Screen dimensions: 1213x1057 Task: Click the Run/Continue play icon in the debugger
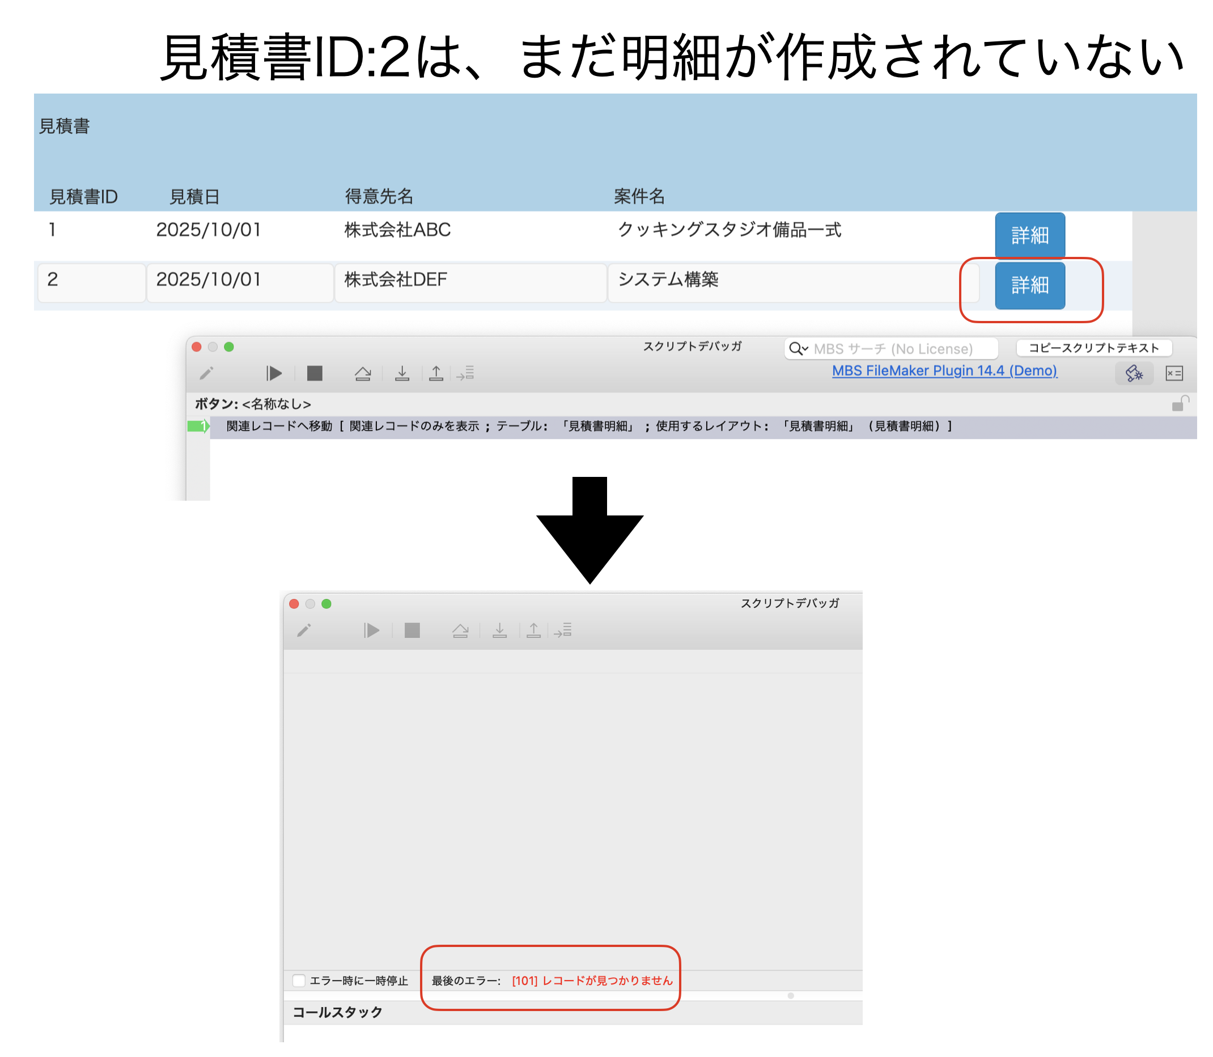tap(275, 373)
